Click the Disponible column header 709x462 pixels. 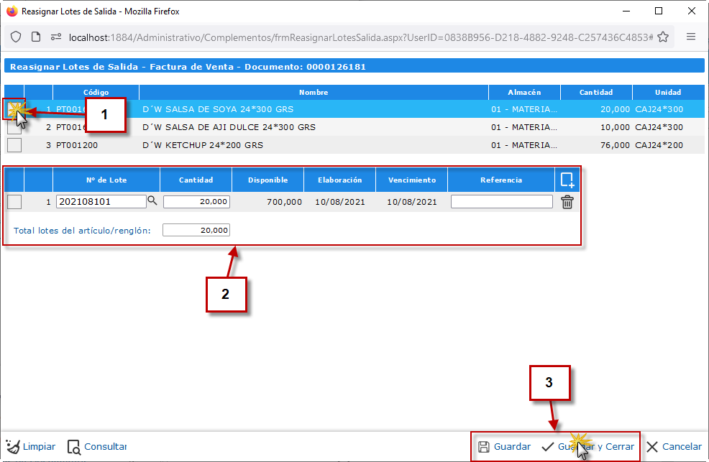pyautogui.click(x=267, y=180)
